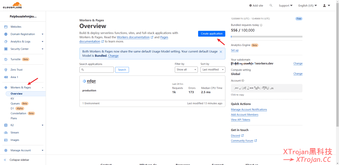339x165 pixels.
Task: Expand the R2 submenu arrow
Action: tap(42, 125)
